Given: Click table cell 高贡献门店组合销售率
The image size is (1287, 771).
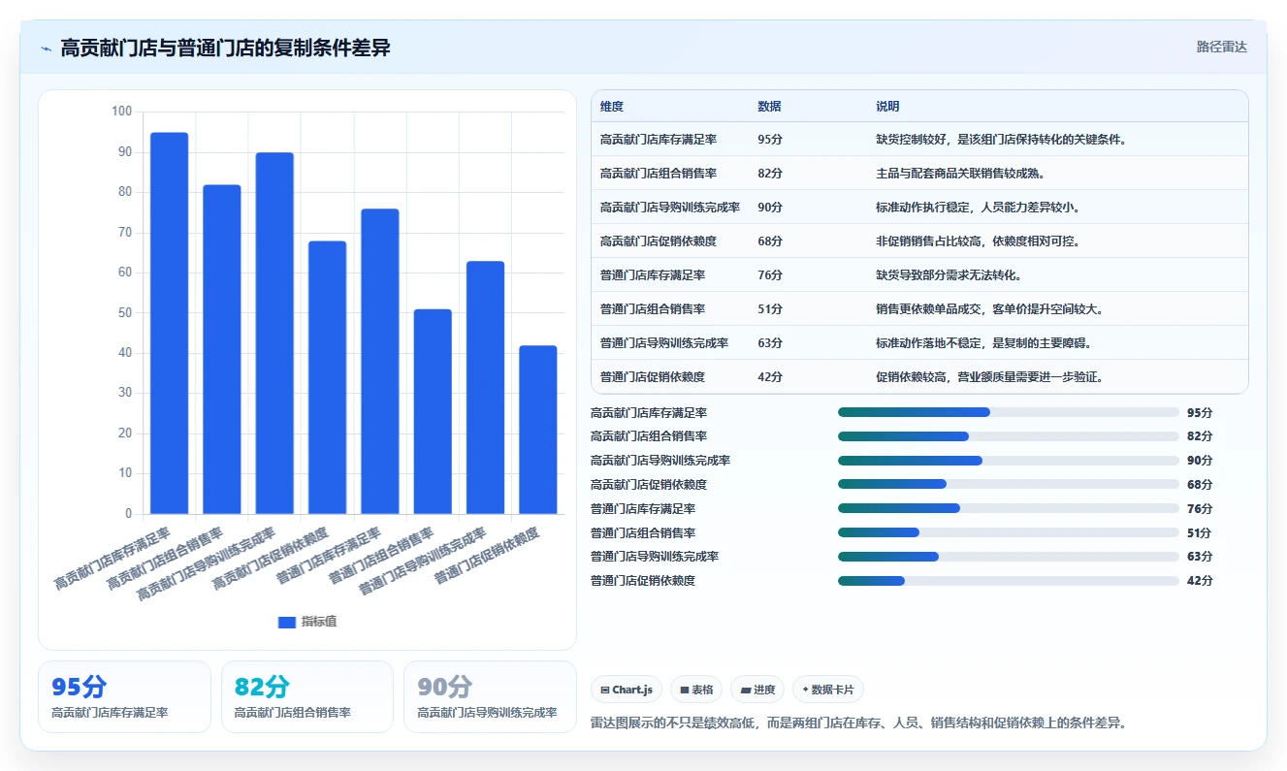Looking at the screenshot, I should tap(659, 174).
